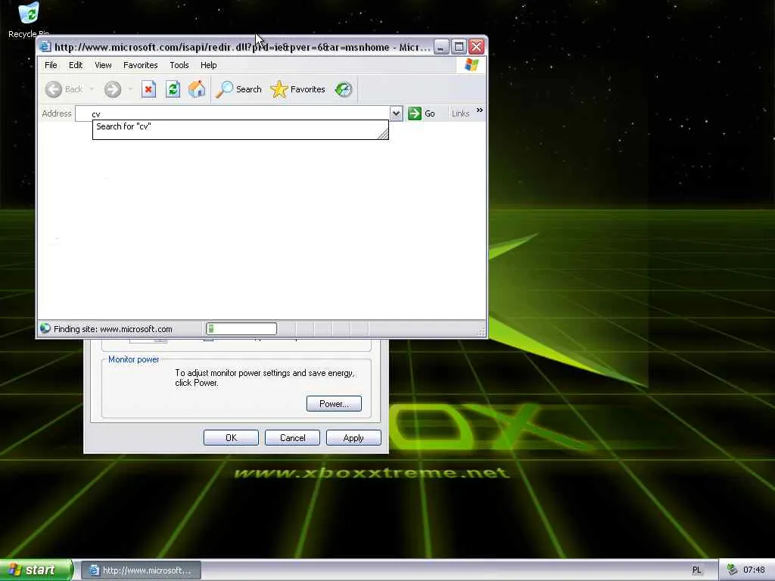Open the Help menu
The width and height of the screenshot is (775, 581).
pyautogui.click(x=209, y=65)
